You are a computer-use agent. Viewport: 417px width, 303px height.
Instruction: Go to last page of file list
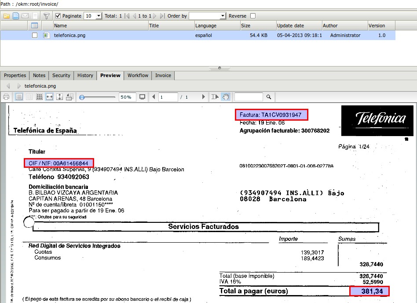(x=162, y=16)
